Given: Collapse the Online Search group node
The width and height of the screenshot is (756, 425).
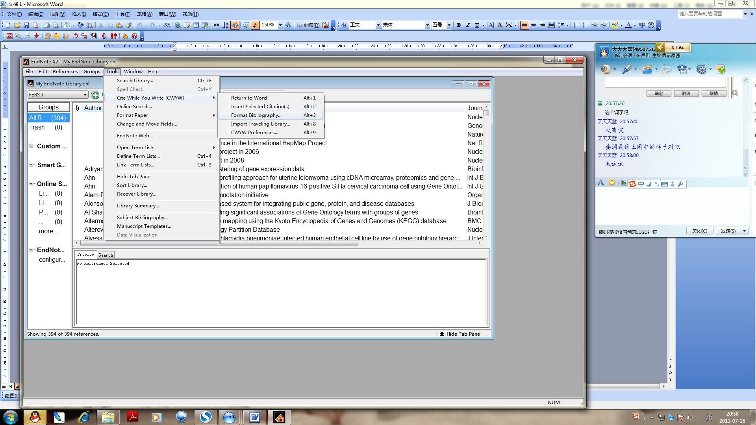Looking at the screenshot, I should [31, 184].
